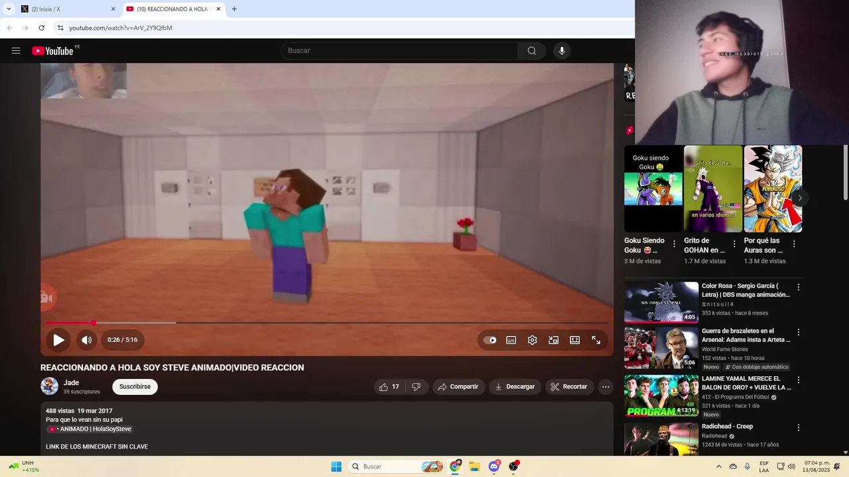Open options for Goku Siendo Goku short
Screen dimensions: 849x477
click(x=675, y=244)
